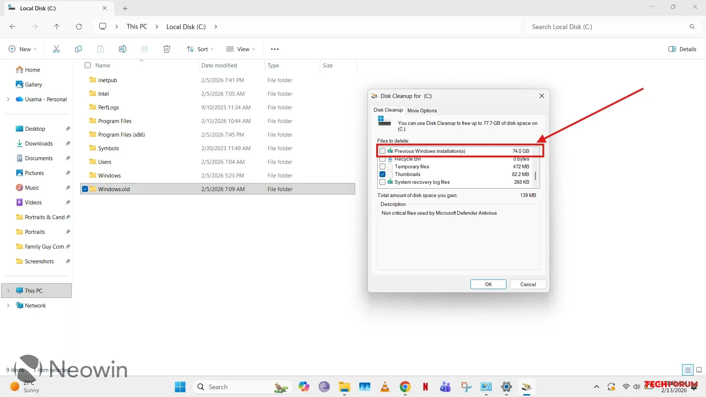Screen dimensions: 706x397
Task: Click the Size column header
Action: [x=338, y=65]
